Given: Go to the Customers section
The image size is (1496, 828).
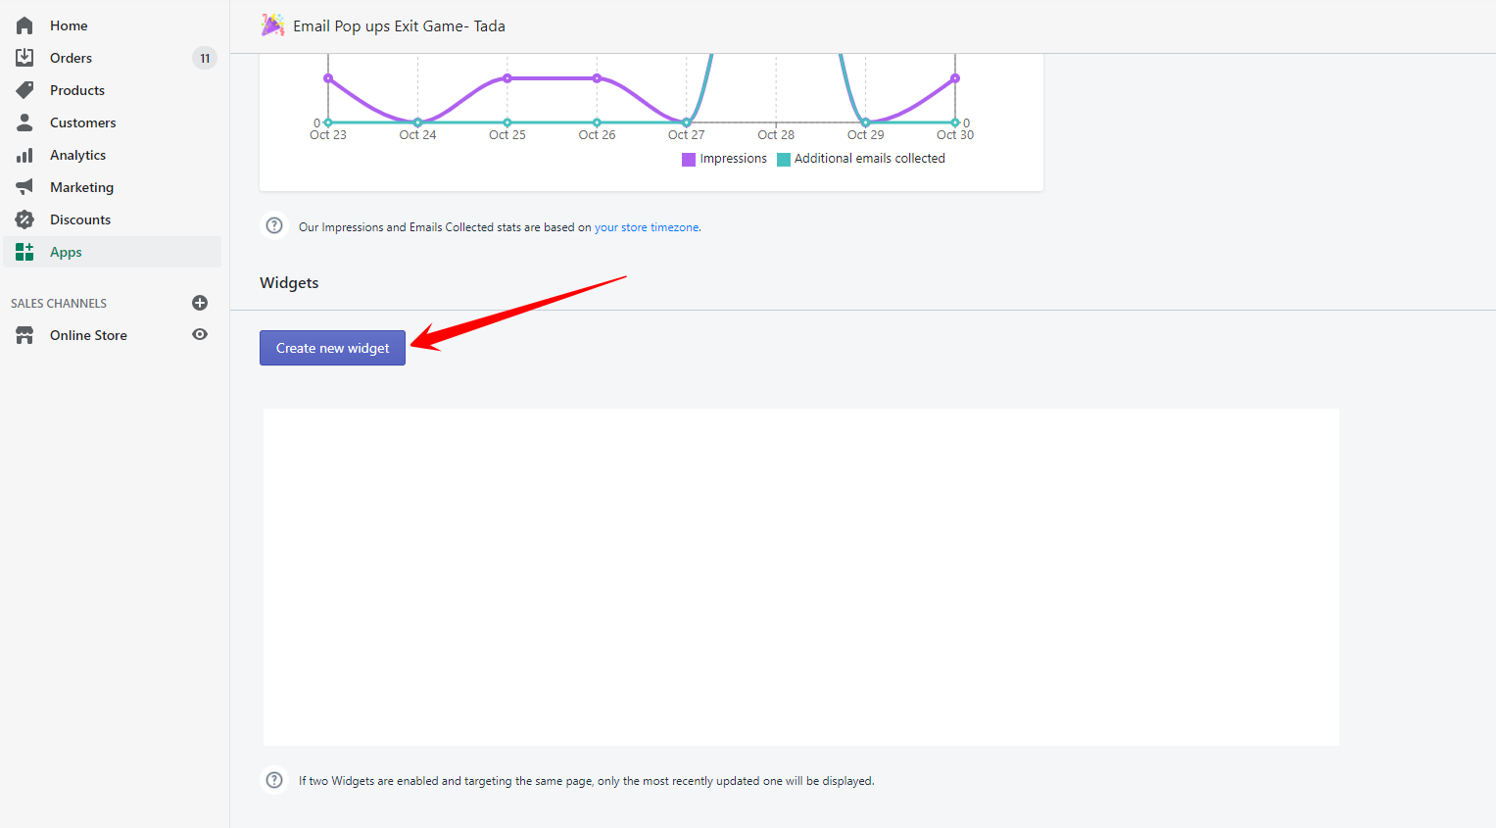Looking at the screenshot, I should click(x=113, y=122).
